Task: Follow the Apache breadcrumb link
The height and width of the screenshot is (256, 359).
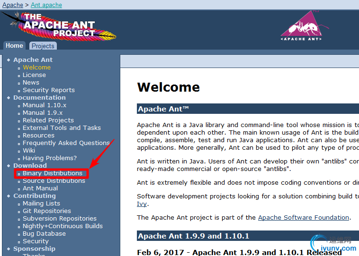Action: [13, 5]
